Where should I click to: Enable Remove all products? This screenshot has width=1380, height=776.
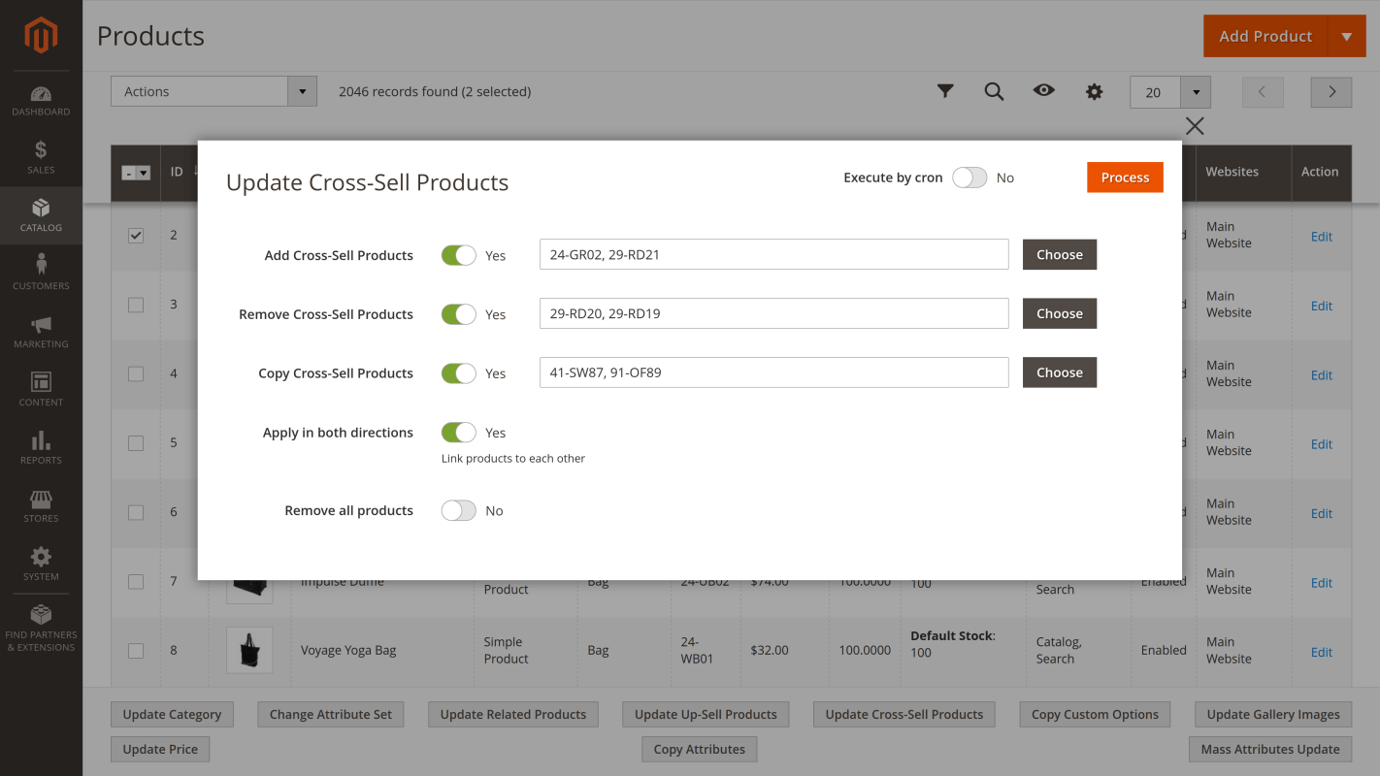pyautogui.click(x=458, y=509)
